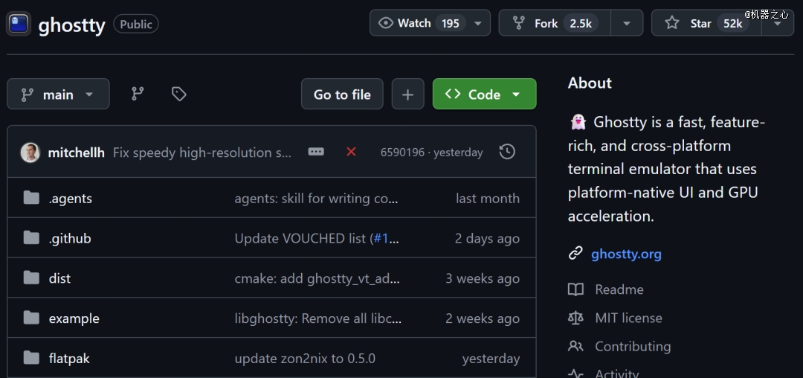Click mitchellh's avatar image
Image resolution: width=803 pixels, height=378 pixels.
point(30,152)
